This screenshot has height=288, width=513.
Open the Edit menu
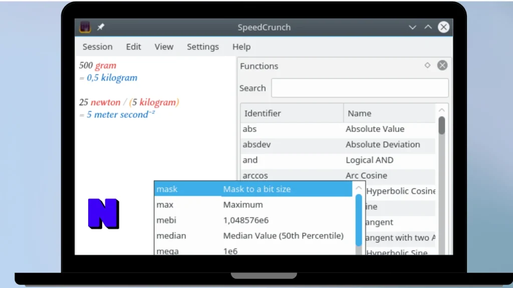click(x=133, y=46)
